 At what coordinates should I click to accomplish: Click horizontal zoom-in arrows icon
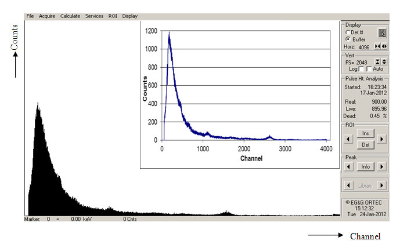[x=378, y=46]
